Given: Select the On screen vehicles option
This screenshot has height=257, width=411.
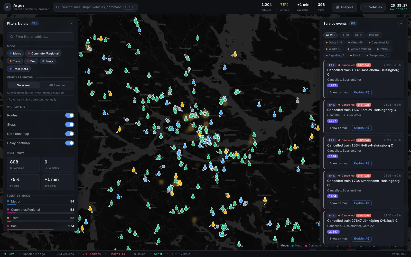Looking at the screenshot, I should pos(24,85).
